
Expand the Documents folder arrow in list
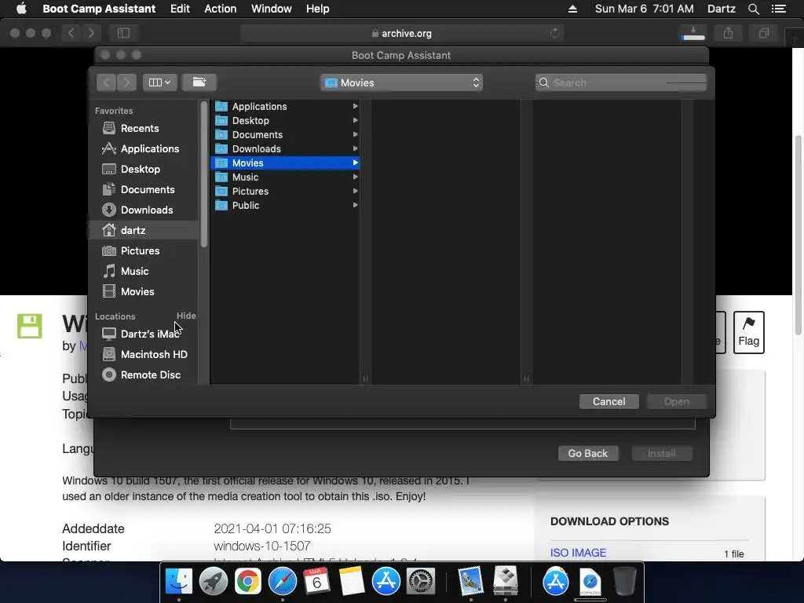[x=355, y=134]
